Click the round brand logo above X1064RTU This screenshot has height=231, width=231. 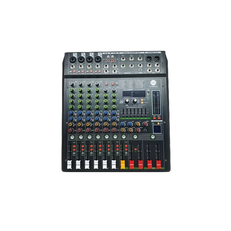coord(153,82)
